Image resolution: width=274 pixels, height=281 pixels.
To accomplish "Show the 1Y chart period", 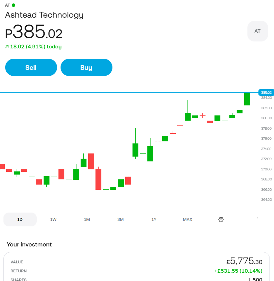I will pos(154,219).
